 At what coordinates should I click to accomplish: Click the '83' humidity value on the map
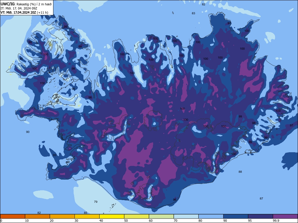[193, 13]
